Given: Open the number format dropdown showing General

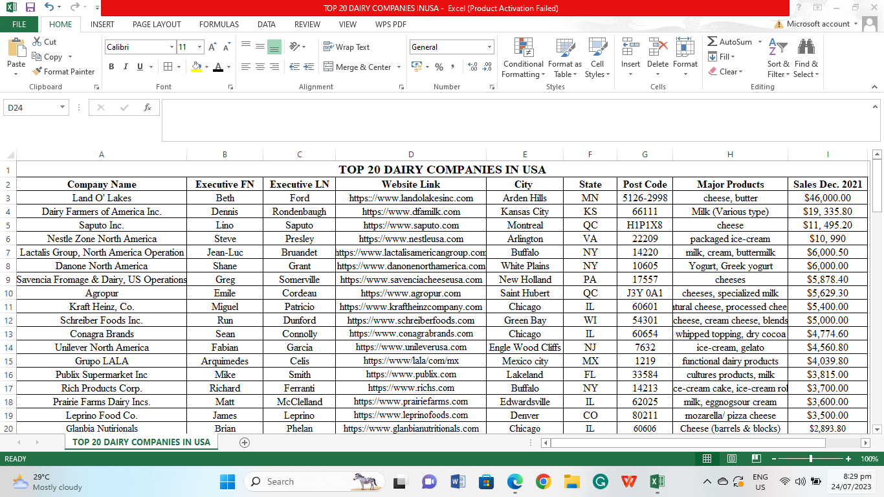Looking at the screenshot, I should click(x=489, y=47).
